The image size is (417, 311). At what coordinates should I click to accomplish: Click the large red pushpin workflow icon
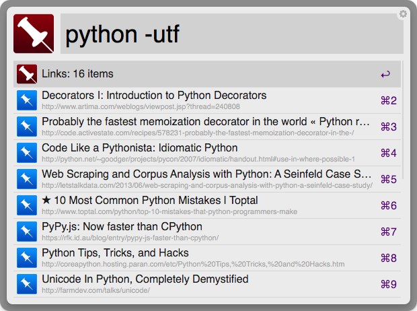tap(34, 34)
